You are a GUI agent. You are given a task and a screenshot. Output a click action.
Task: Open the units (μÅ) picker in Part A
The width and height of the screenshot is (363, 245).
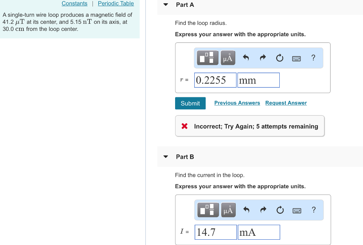[x=228, y=58]
